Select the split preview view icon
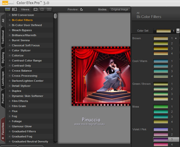Viewport: 180px width, 147px height. 42,9
